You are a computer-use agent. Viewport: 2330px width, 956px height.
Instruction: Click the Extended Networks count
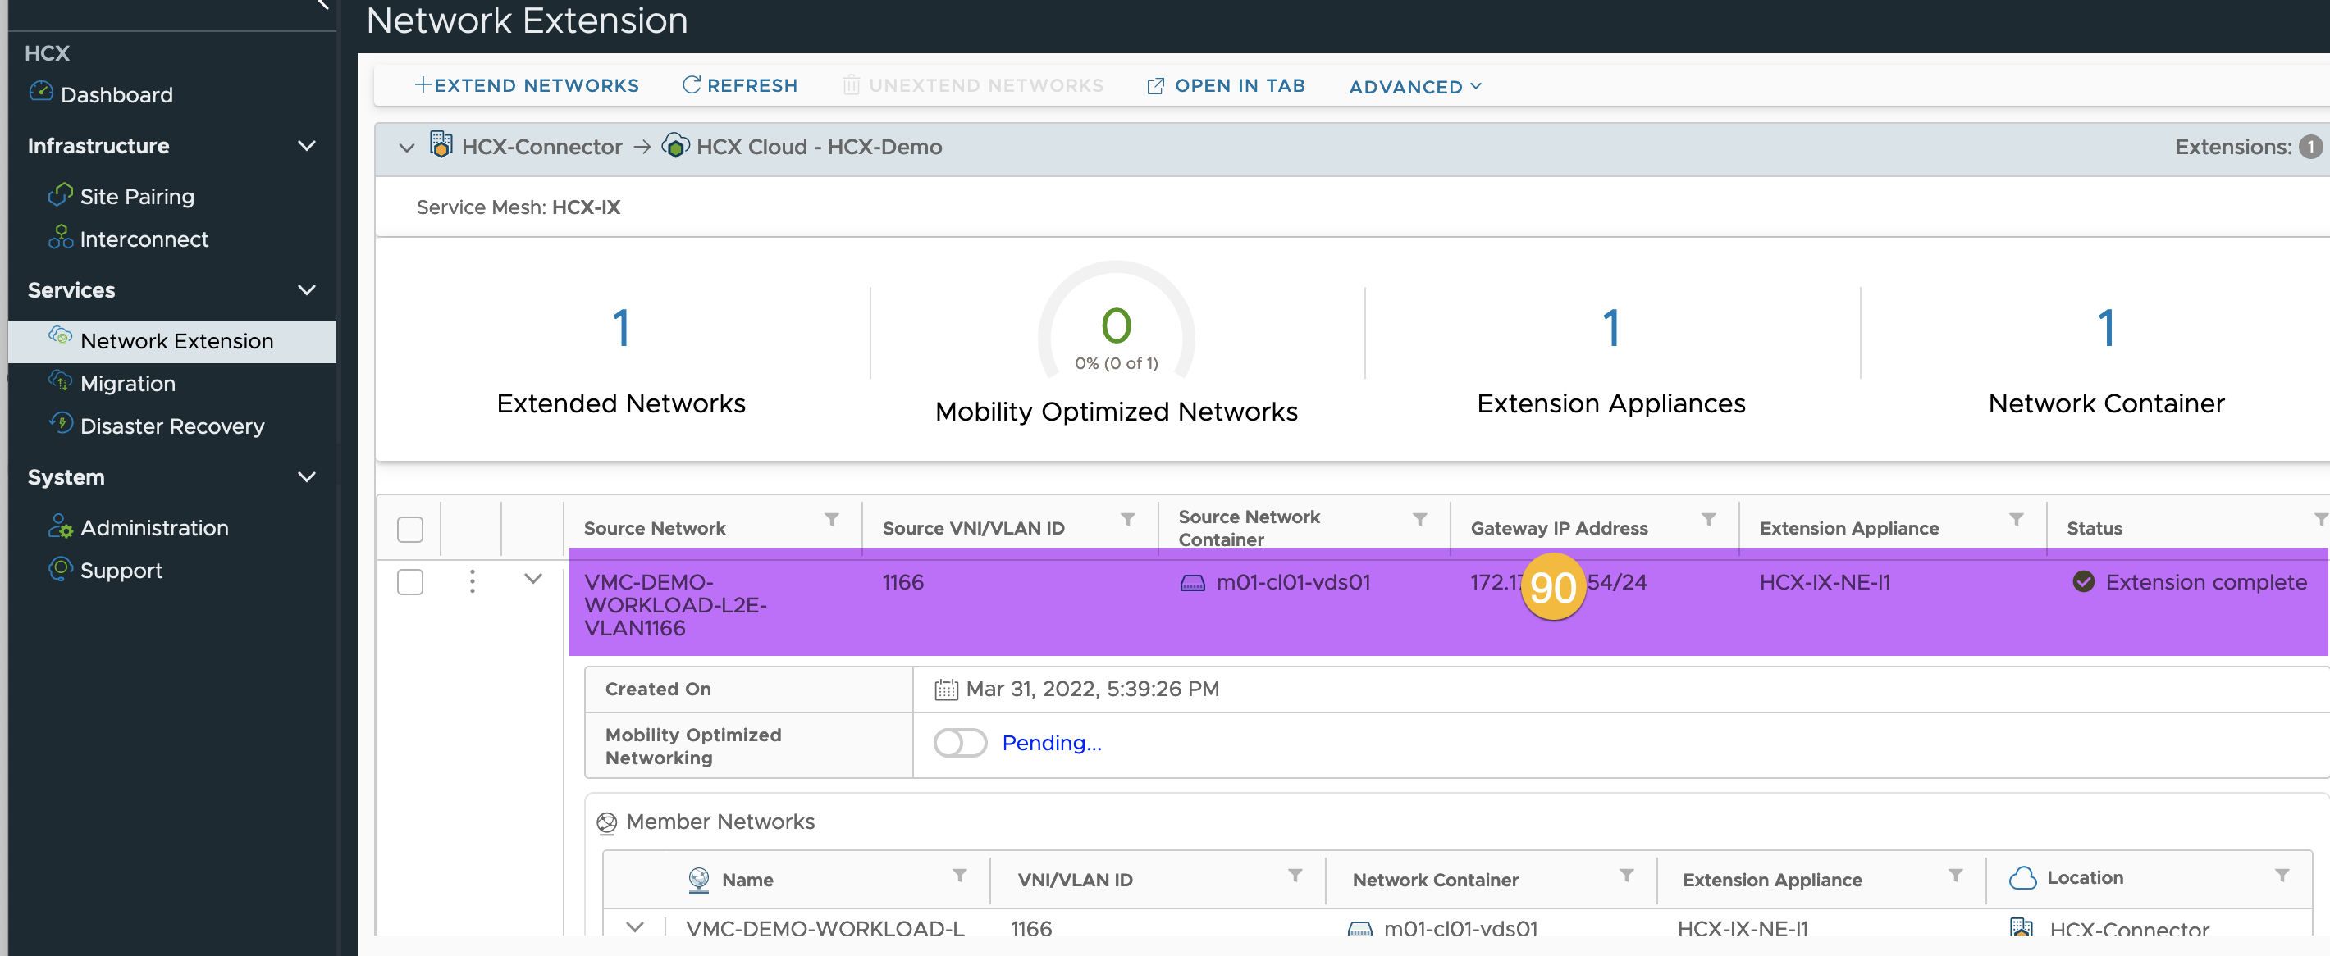(620, 327)
